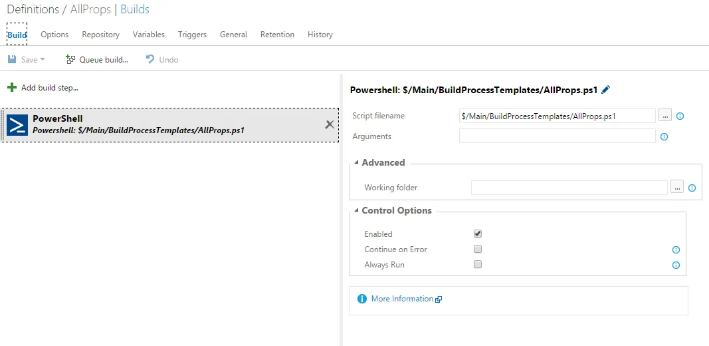Click into the Arguments text field
Viewport: 709px width, 346px height.
pyautogui.click(x=557, y=136)
